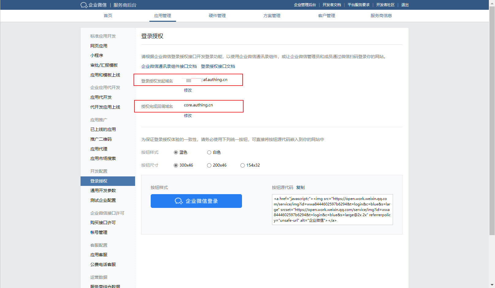Select the button source code text area
Screen dimensions: 495x288
[x=332, y=209]
